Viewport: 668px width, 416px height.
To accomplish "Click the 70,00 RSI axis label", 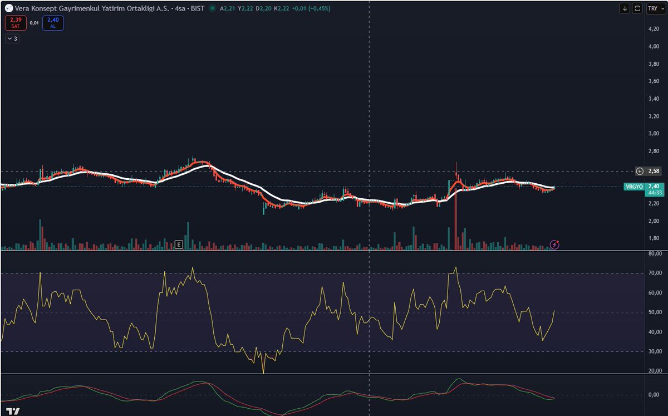I will pyautogui.click(x=654, y=273).
